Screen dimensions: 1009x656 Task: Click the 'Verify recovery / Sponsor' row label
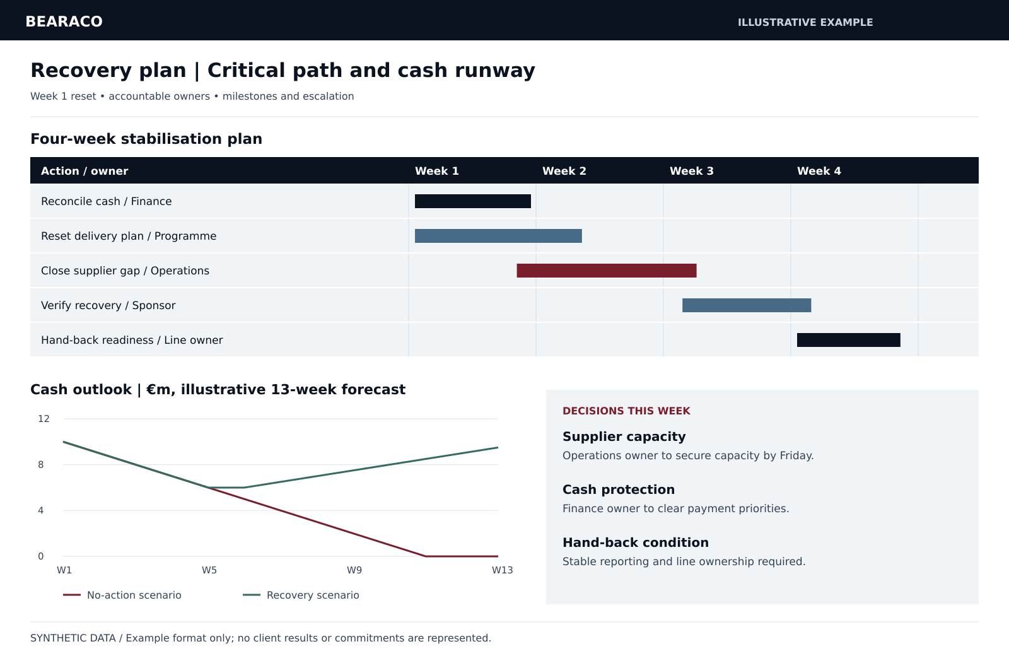pos(108,305)
